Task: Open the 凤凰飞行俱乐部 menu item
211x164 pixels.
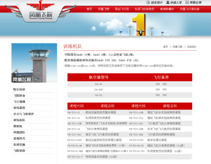Action: pos(190,9)
